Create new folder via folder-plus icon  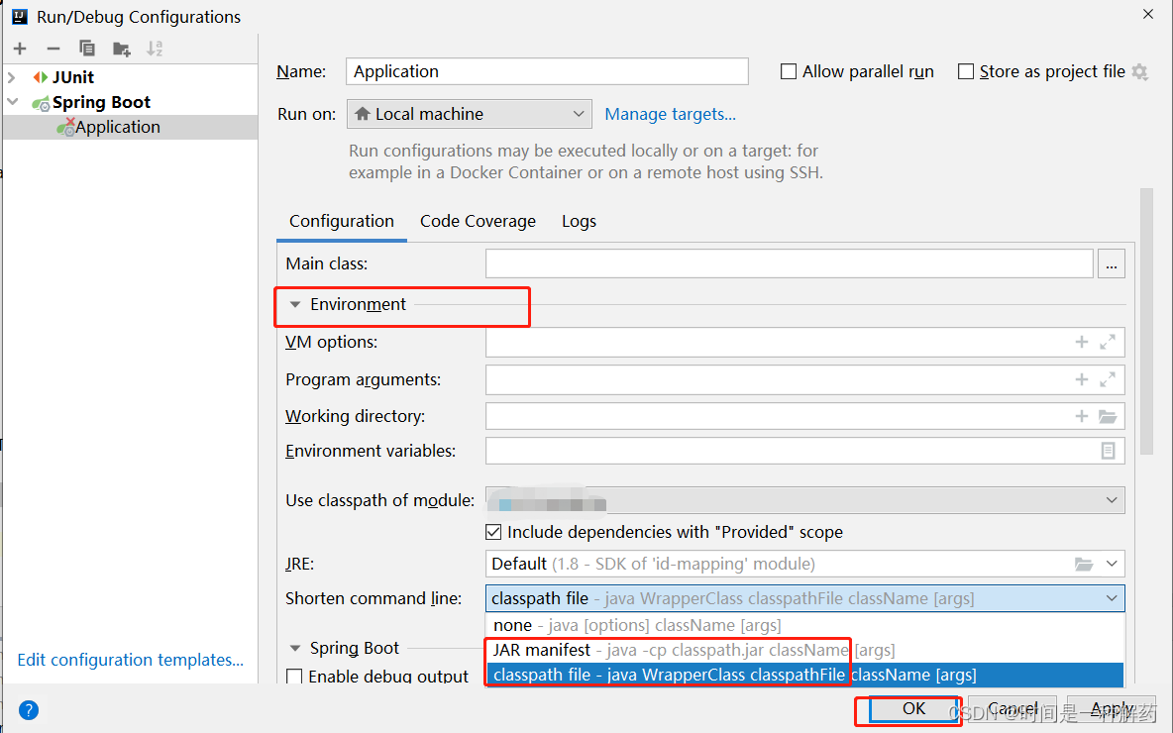tap(121, 49)
